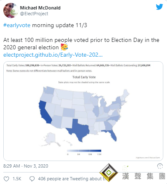This screenshot has height=184, width=167.
Task: Click the diamond-shaped watermark logo
Action: tap(109, 172)
